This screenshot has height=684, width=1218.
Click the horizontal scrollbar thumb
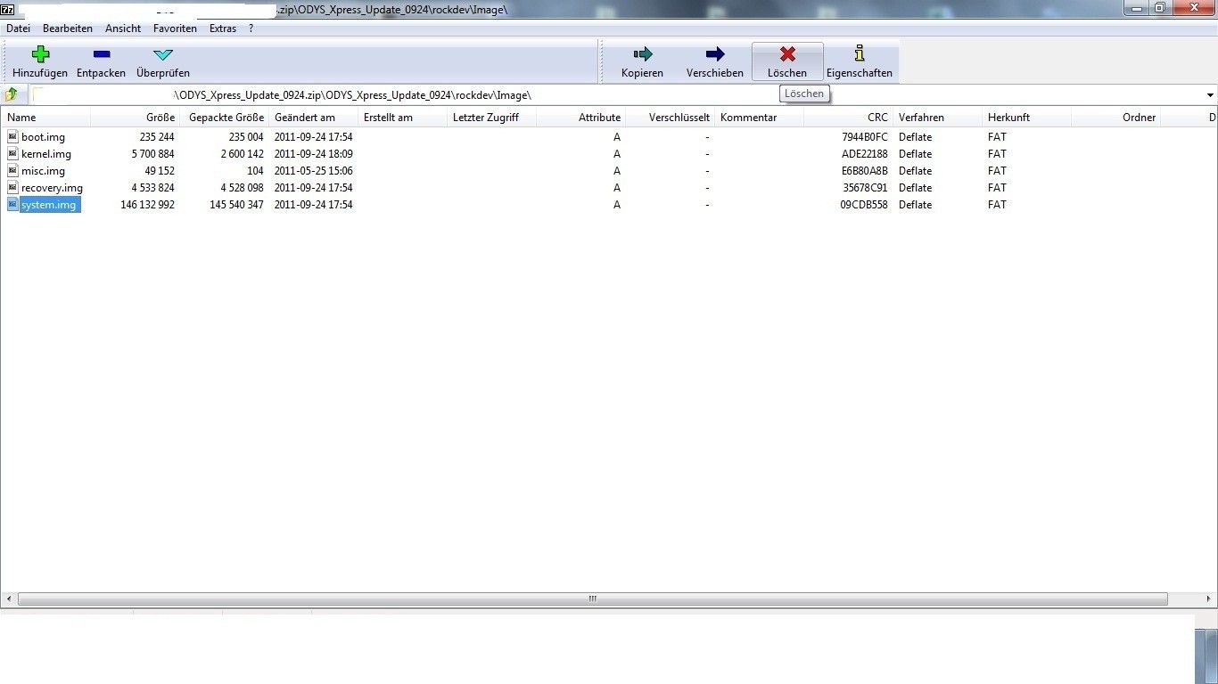592,599
